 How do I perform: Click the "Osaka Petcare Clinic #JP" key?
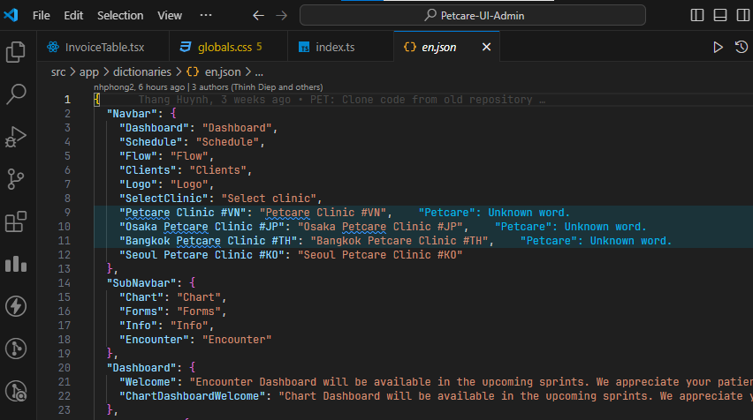(202, 227)
